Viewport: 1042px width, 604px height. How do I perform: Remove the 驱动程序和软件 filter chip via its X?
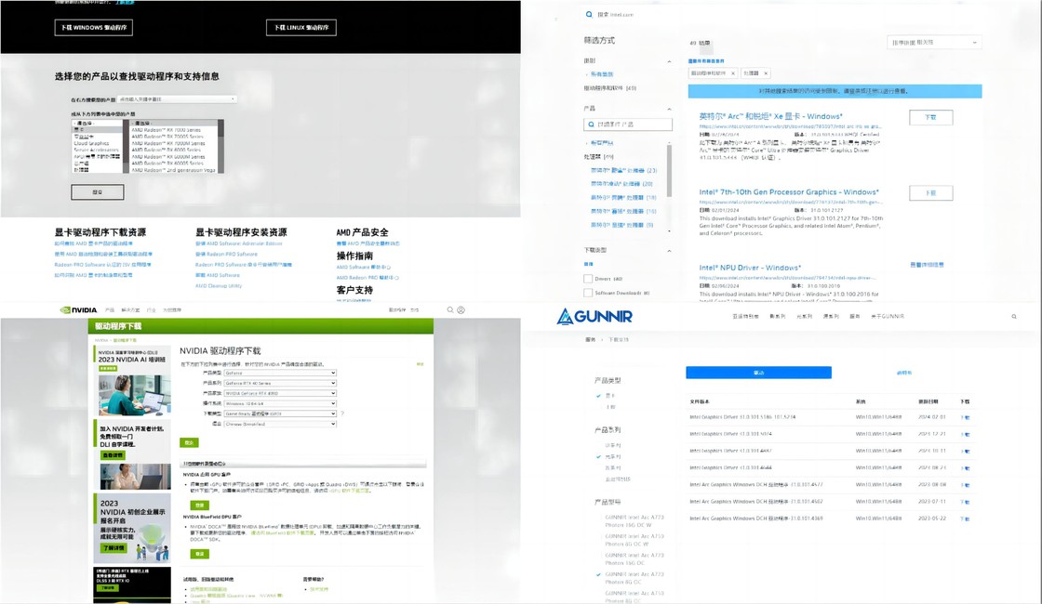pyautogui.click(x=733, y=73)
